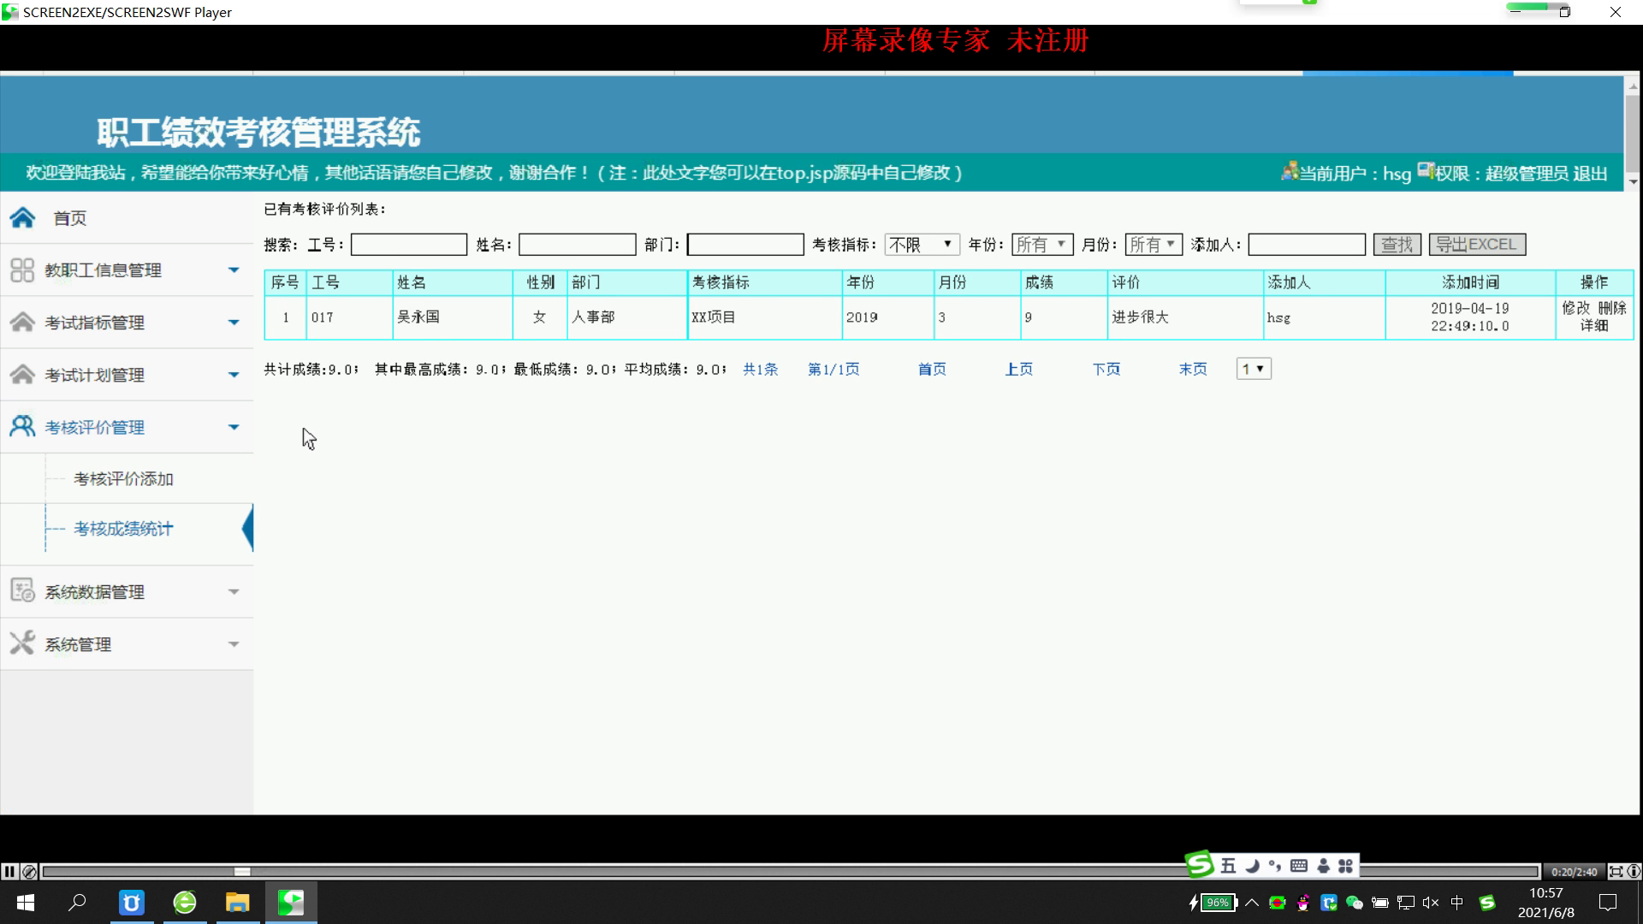The height and width of the screenshot is (924, 1643).
Task: Expand the 系统管理 menu arrow
Action: pos(234,643)
